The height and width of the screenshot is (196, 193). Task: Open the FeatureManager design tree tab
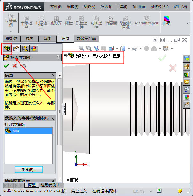point(6,48)
